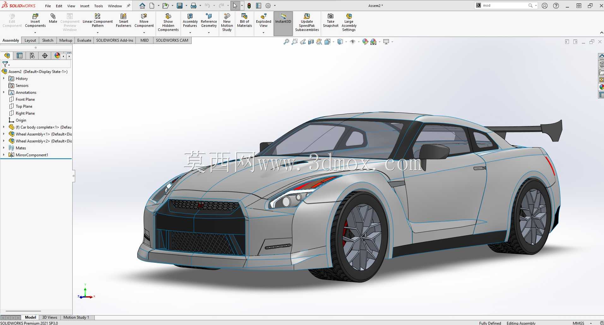
Task: Click the Save toolbar button
Action: (180, 6)
